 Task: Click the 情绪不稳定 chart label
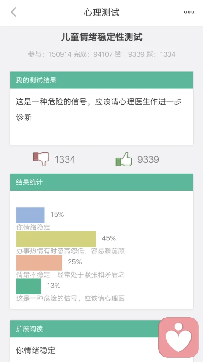tap(71, 275)
